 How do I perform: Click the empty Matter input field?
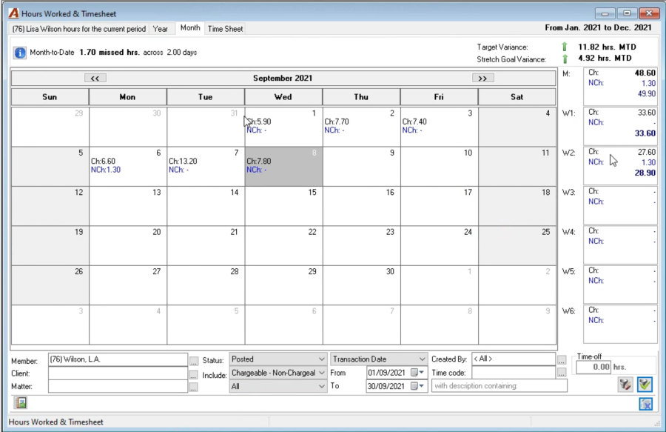tap(118, 386)
